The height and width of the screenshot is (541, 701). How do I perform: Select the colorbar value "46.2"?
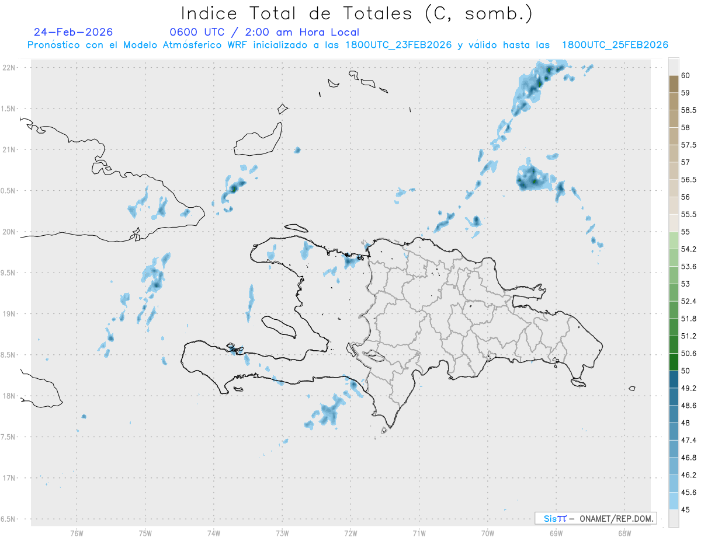click(689, 475)
